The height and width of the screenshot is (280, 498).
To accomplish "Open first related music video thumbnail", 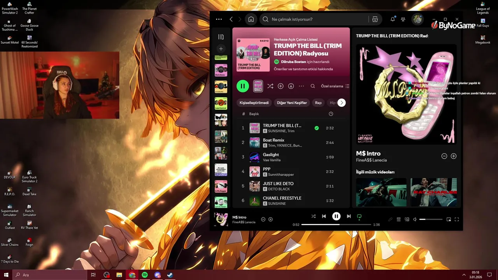I will [x=381, y=192].
